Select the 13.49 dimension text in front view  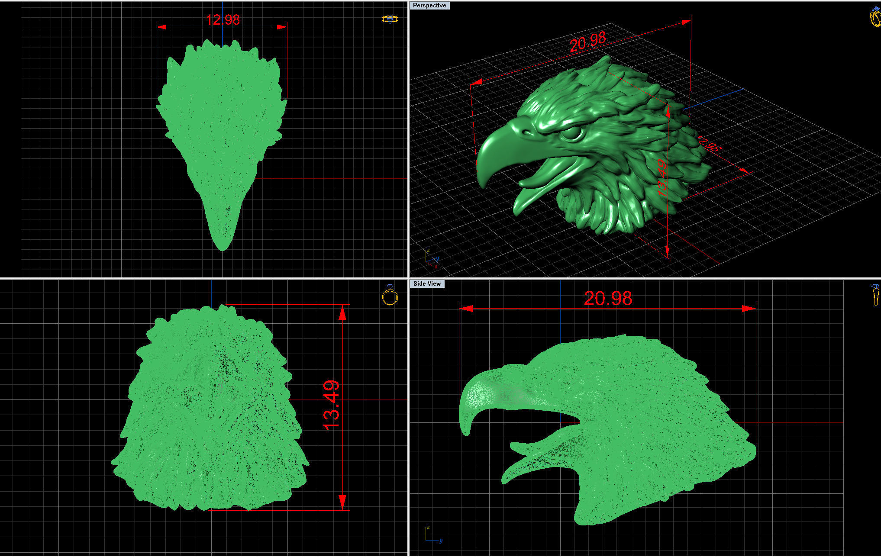tap(332, 406)
